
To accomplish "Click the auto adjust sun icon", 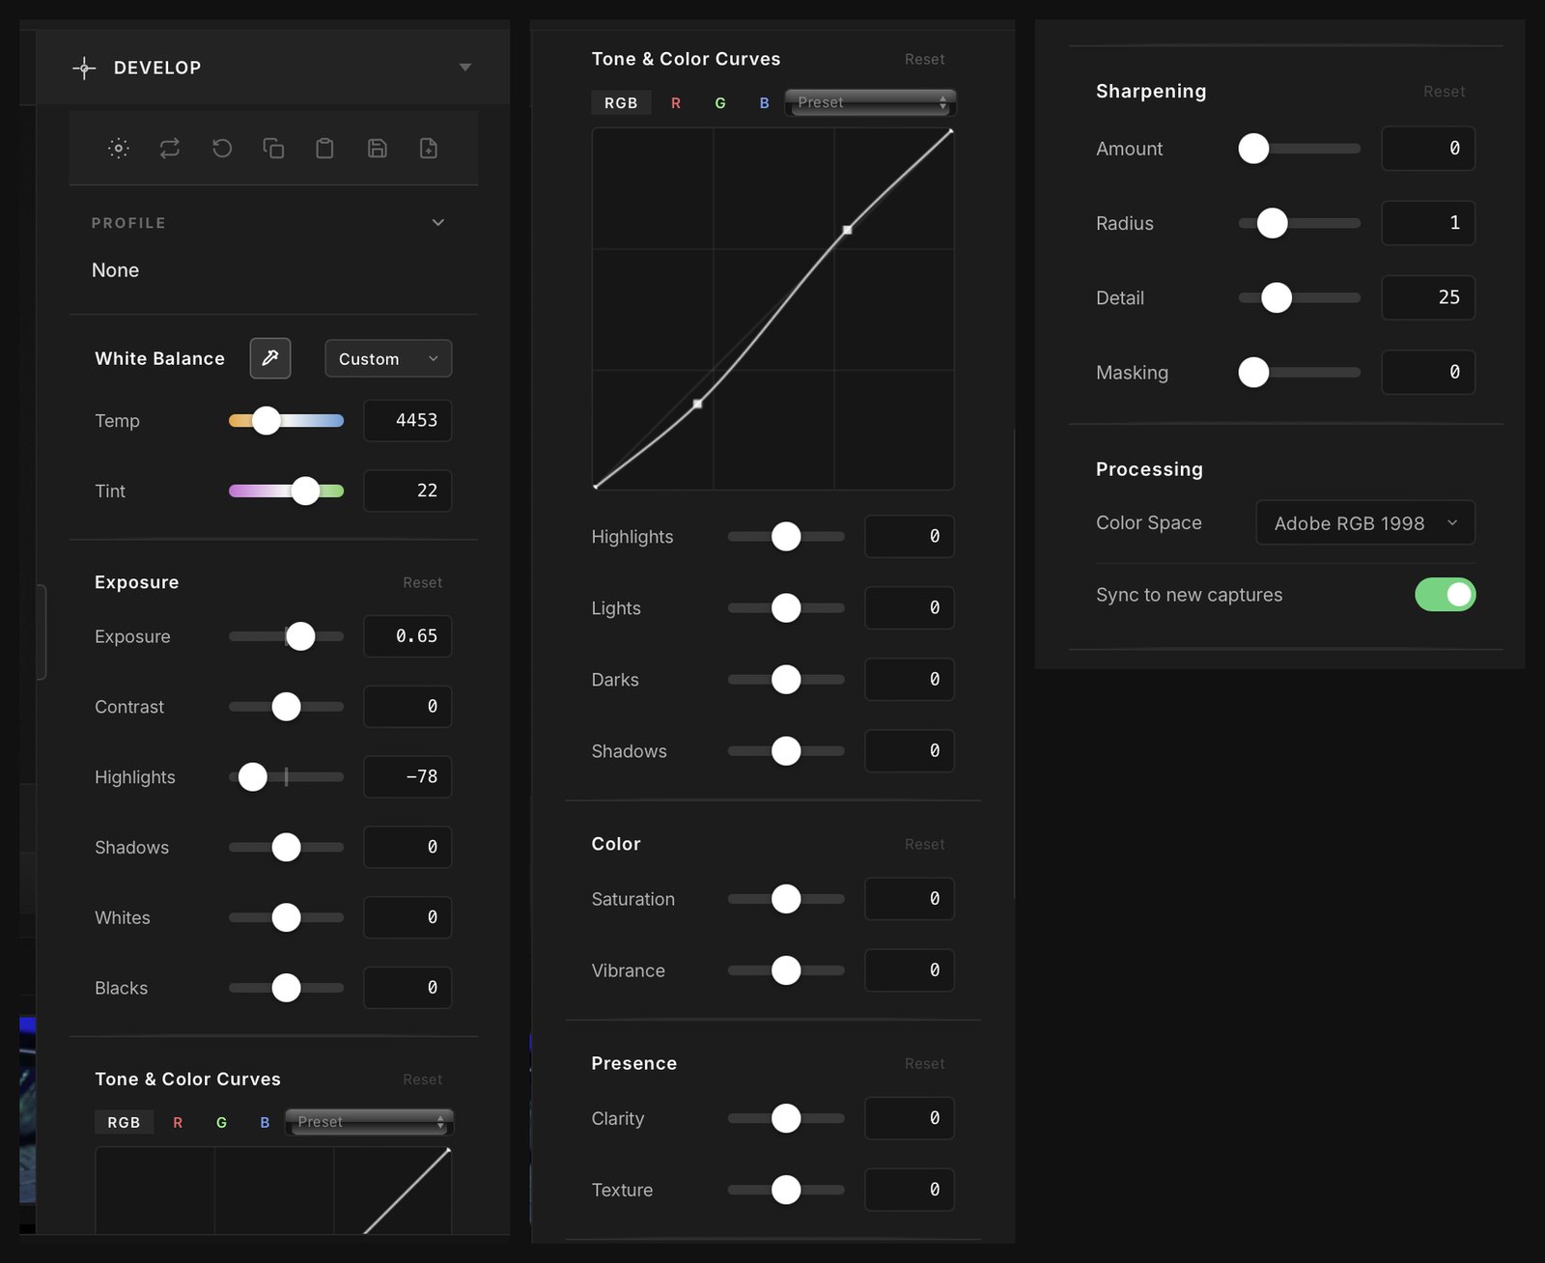I will click(x=119, y=148).
